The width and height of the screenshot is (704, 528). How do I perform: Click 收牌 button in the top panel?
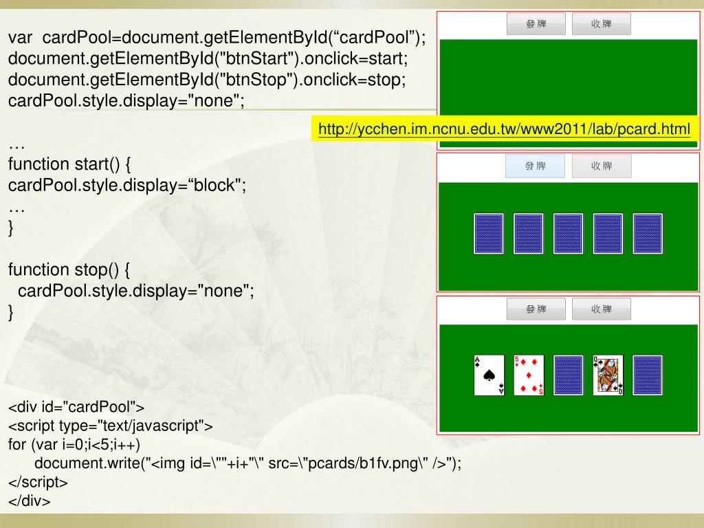point(601,24)
